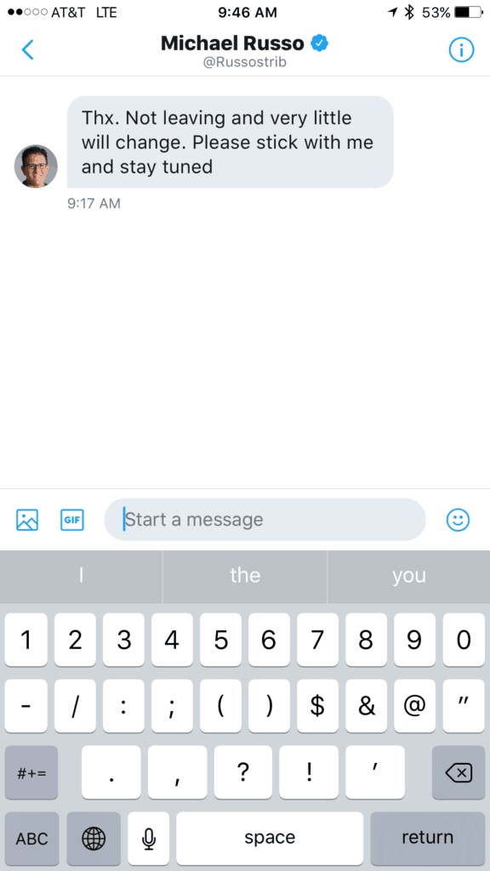The image size is (490, 871).
Task: Select the "the" word suggestion
Action: [245, 576]
